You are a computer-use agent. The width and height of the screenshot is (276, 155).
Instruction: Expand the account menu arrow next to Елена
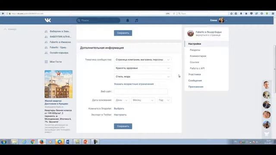pos(226,21)
